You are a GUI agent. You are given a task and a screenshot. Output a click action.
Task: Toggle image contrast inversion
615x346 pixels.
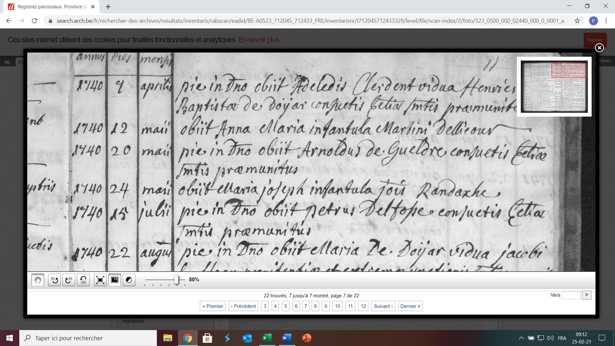click(129, 280)
